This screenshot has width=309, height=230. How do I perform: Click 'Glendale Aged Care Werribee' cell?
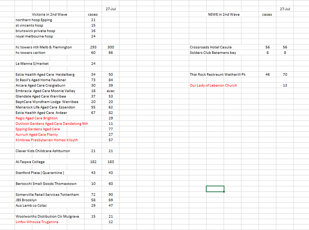tap(41, 96)
